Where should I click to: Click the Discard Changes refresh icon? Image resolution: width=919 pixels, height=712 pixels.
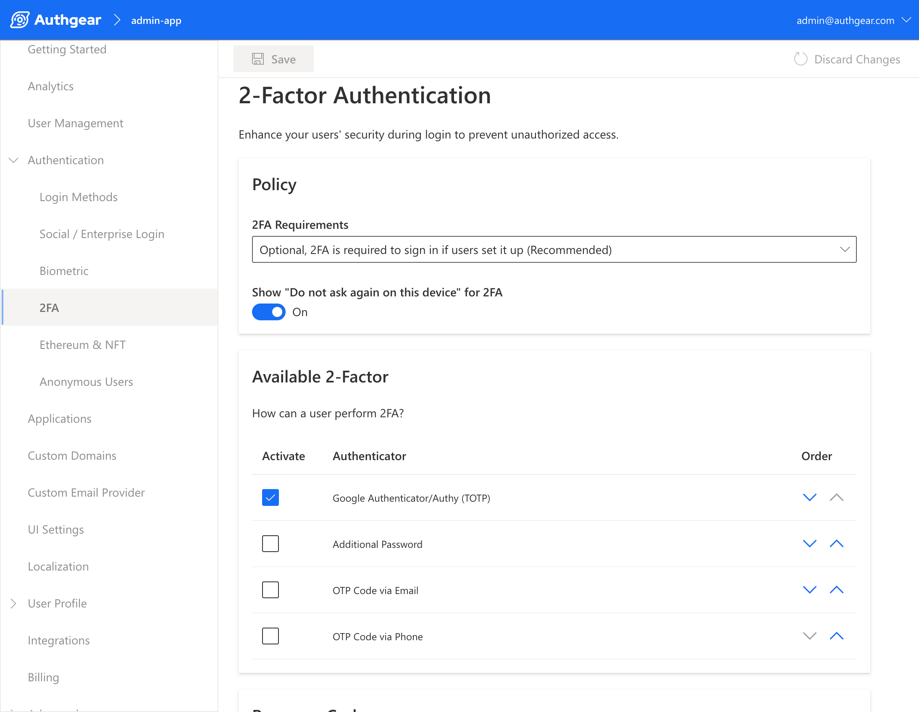[x=801, y=59]
